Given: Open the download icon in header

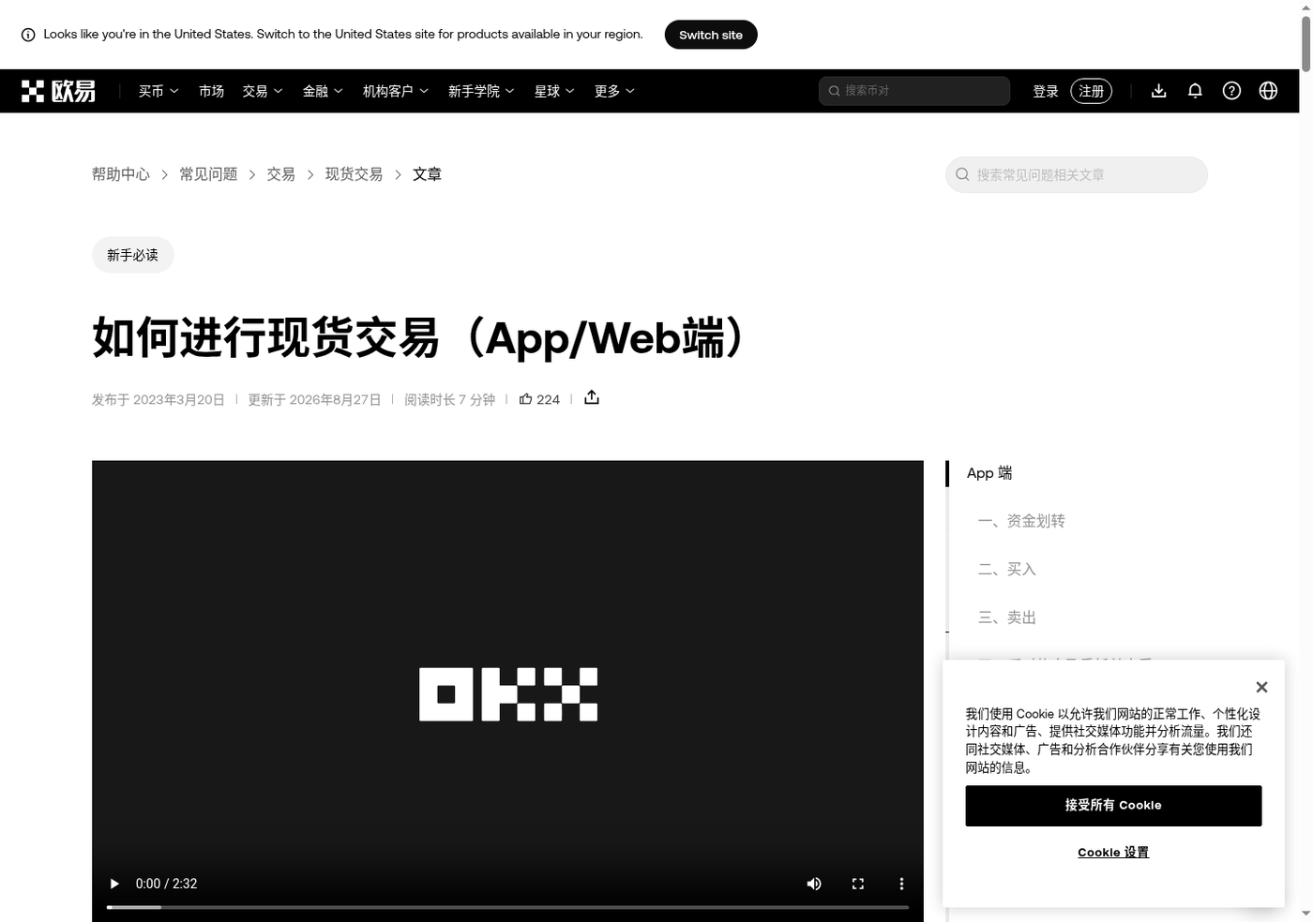Looking at the screenshot, I should [1159, 91].
